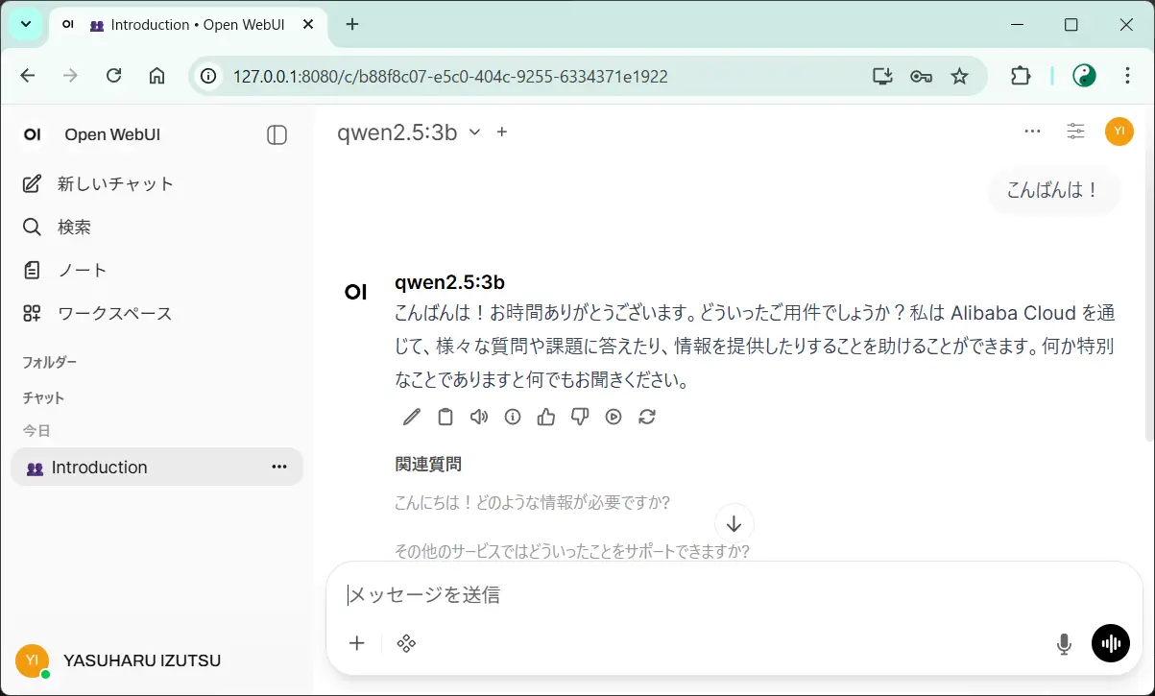Screen dimensions: 1155x696
Task: Regenerate the response
Action: point(647,417)
